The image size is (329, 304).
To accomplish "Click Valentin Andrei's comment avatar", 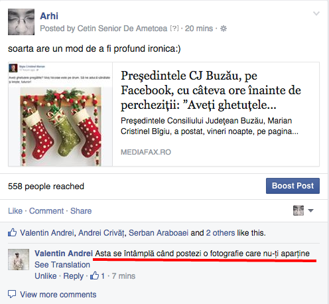I will tap(19, 260).
